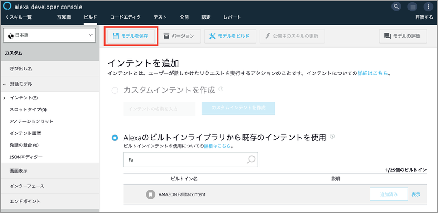Click the ビルトイン名 column header

tap(184, 179)
